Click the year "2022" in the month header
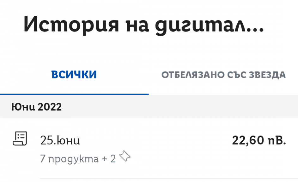 pos(50,107)
